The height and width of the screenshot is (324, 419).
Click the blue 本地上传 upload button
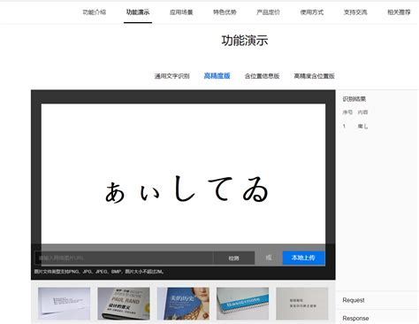304,258
